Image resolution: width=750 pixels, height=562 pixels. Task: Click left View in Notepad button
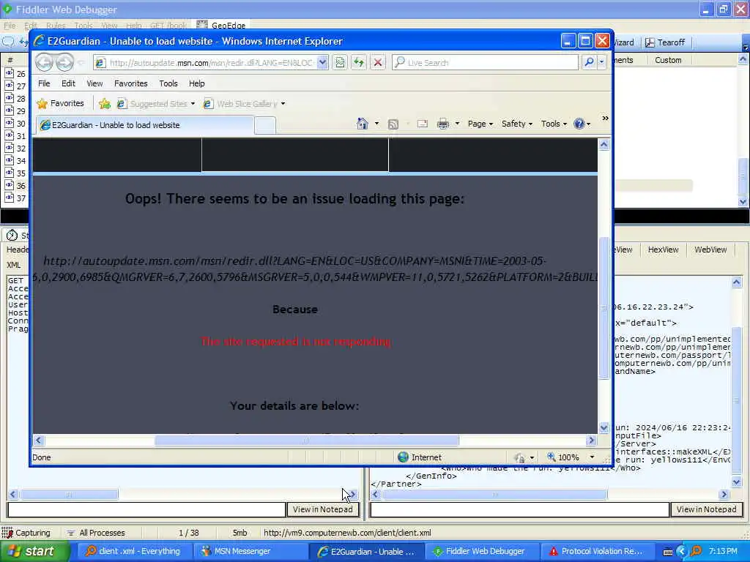click(x=322, y=509)
